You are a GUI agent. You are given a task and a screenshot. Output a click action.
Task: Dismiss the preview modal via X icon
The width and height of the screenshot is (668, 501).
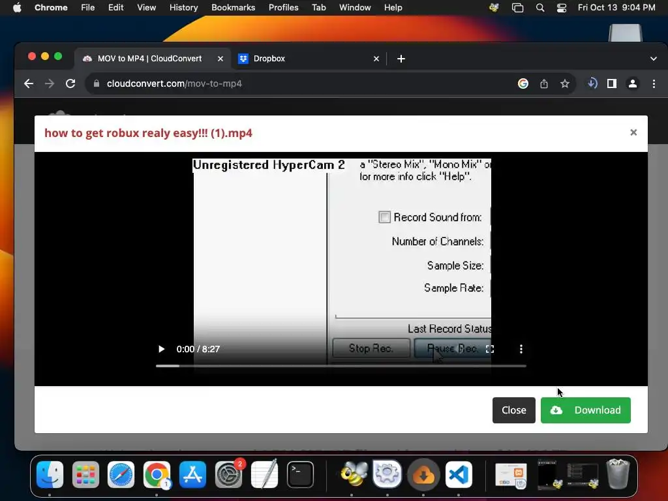(x=633, y=132)
